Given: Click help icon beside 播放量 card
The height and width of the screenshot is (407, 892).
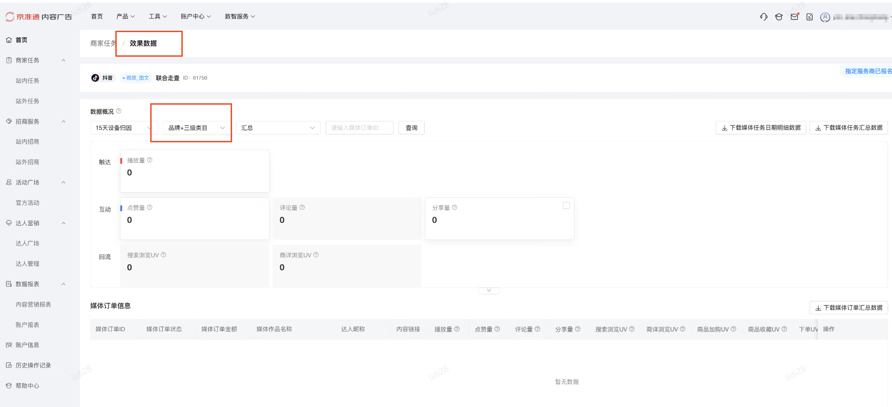Looking at the screenshot, I should pos(150,160).
